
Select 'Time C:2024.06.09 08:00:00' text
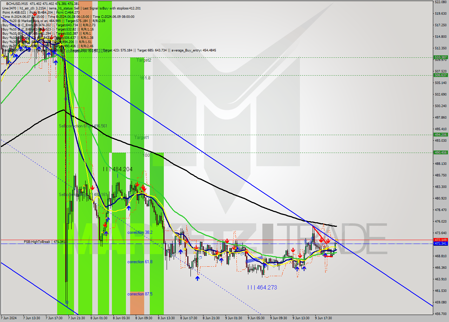coord(114,17)
